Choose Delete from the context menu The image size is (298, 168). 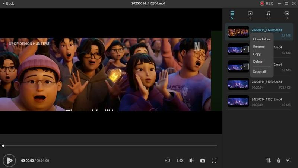pyautogui.click(x=258, y=62)
